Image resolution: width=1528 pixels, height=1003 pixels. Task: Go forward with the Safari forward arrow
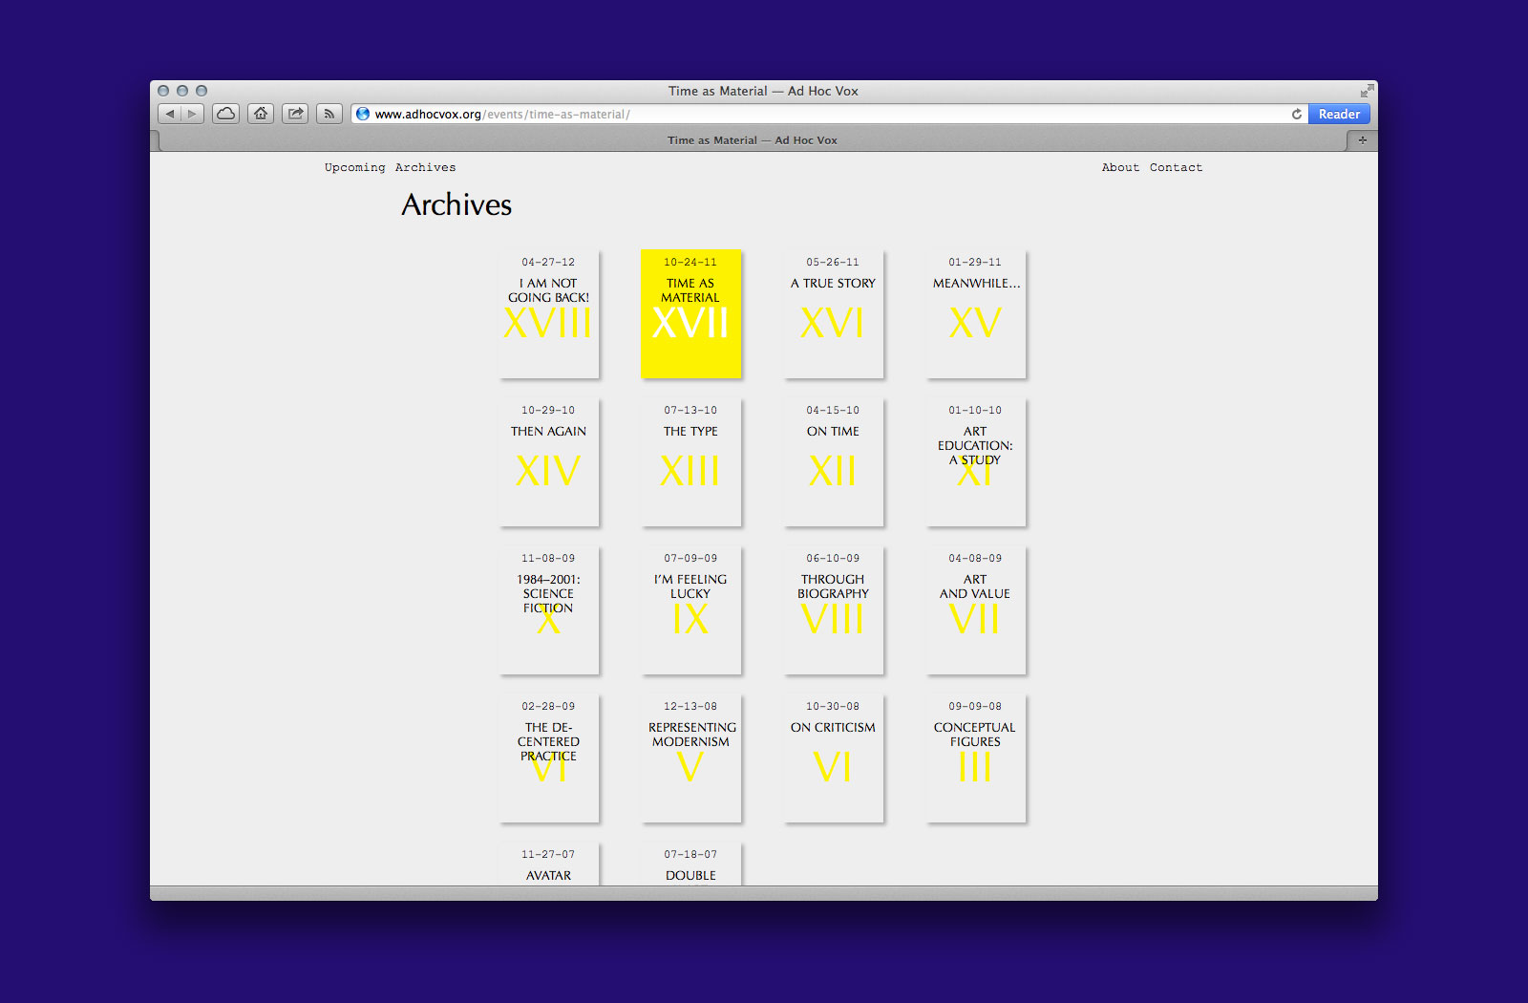193,114
